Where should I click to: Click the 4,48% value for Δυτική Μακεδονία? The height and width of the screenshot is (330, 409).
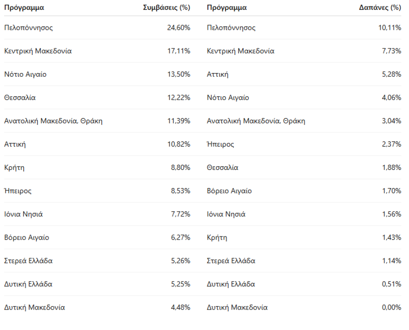point(180,307)
